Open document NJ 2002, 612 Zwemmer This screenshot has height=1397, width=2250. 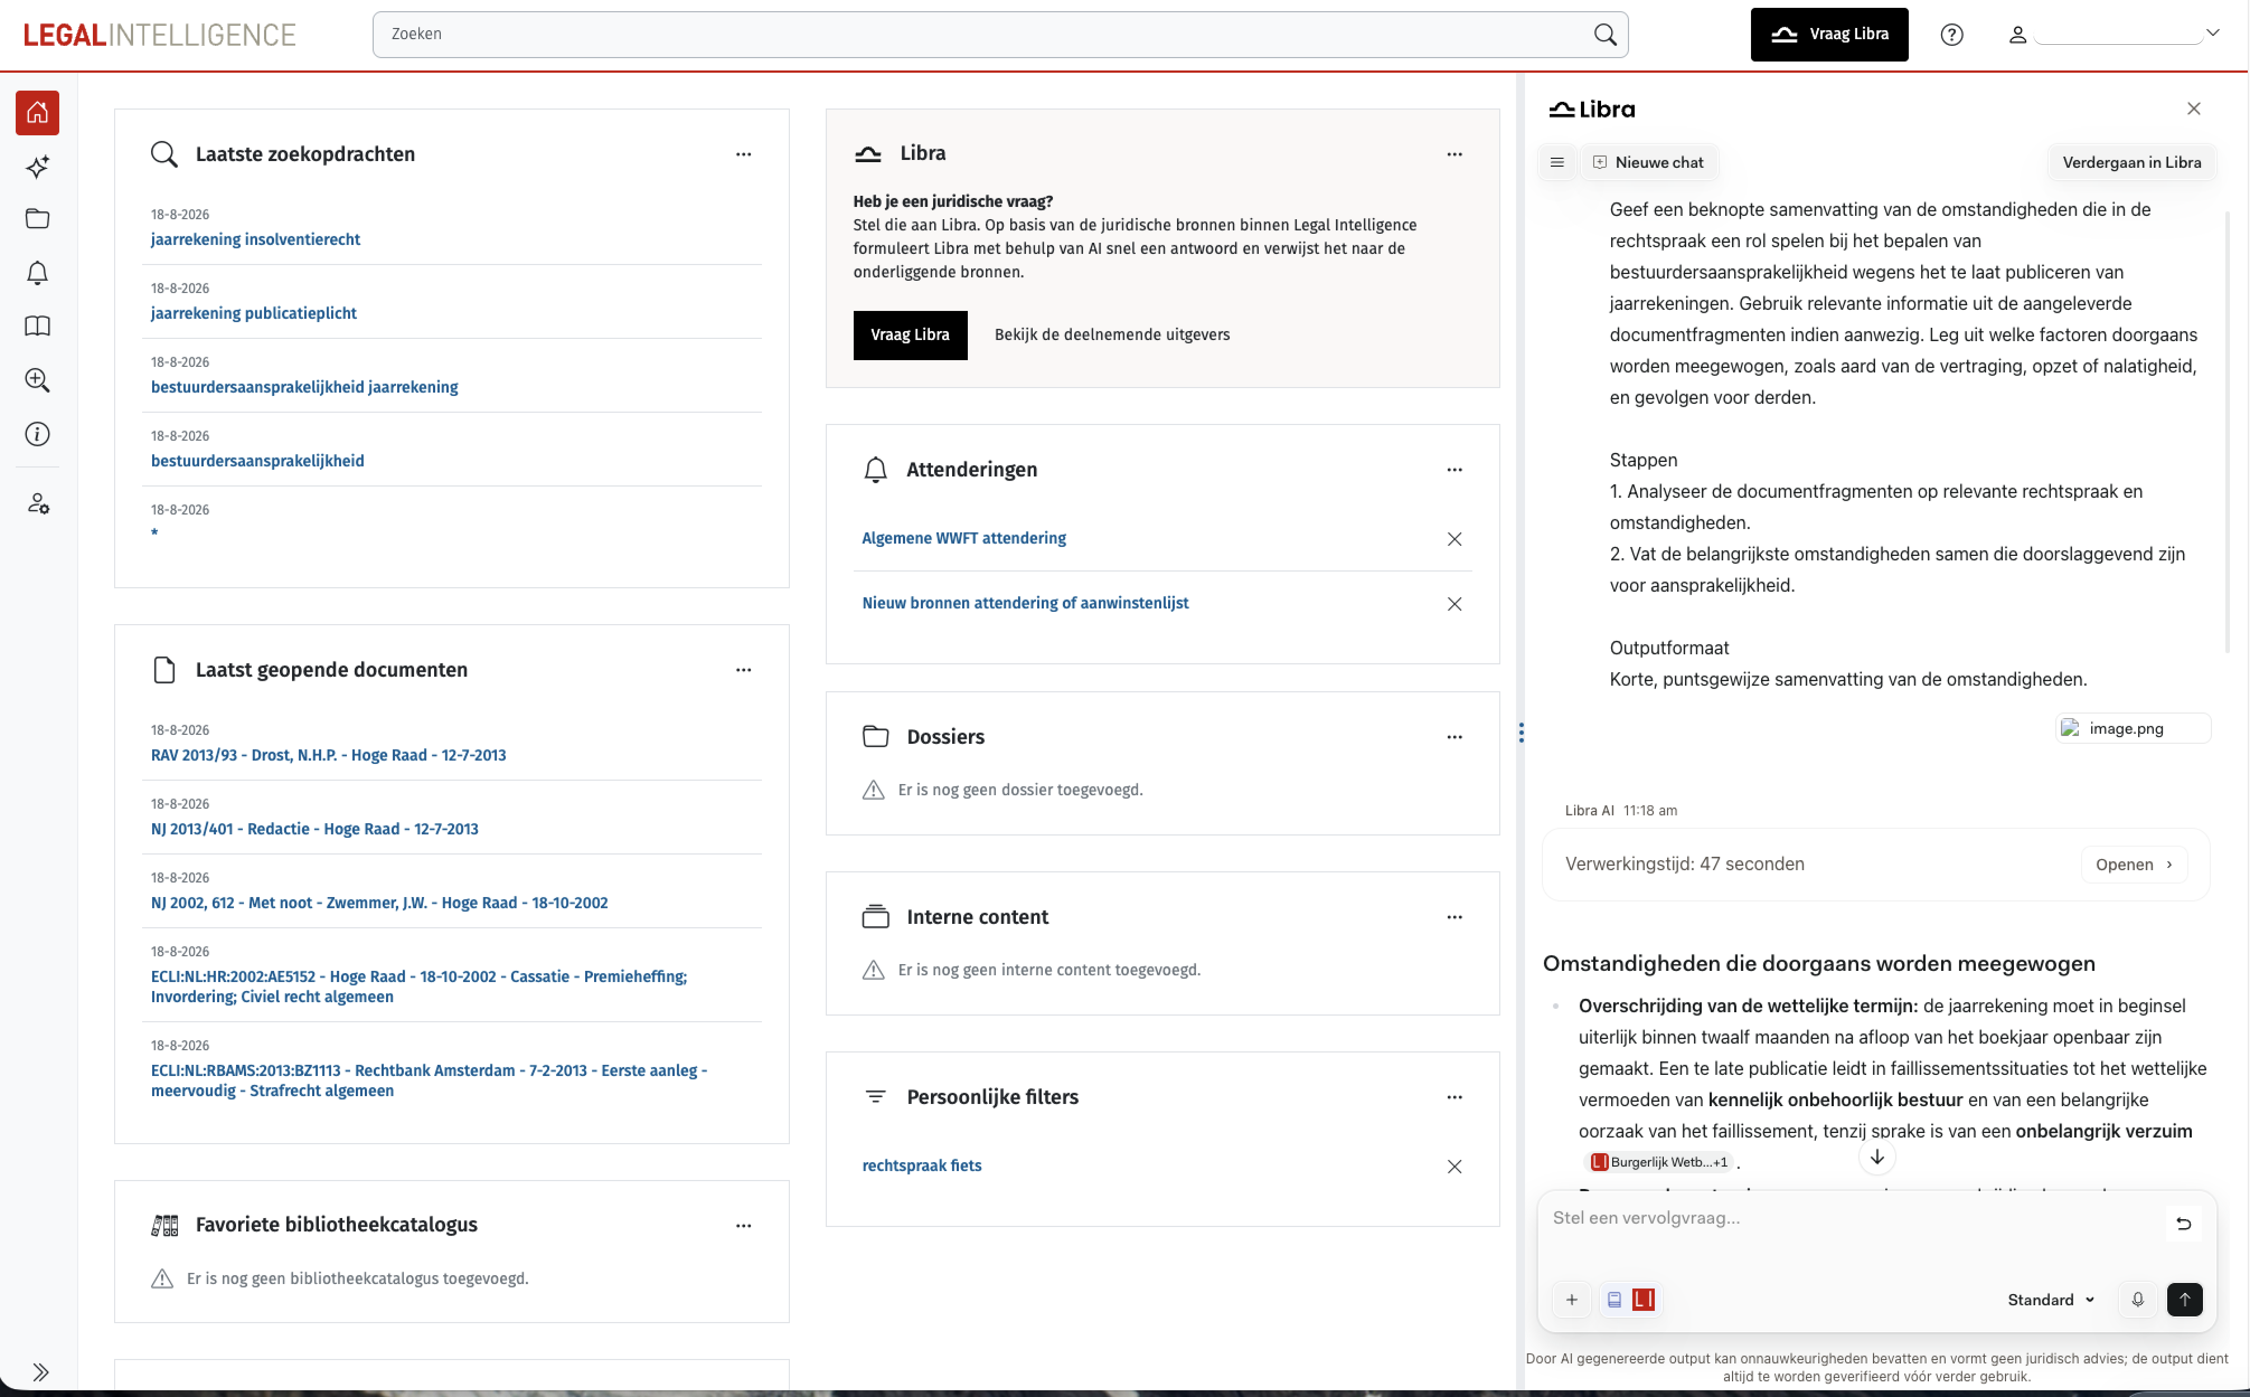(379, 903)
